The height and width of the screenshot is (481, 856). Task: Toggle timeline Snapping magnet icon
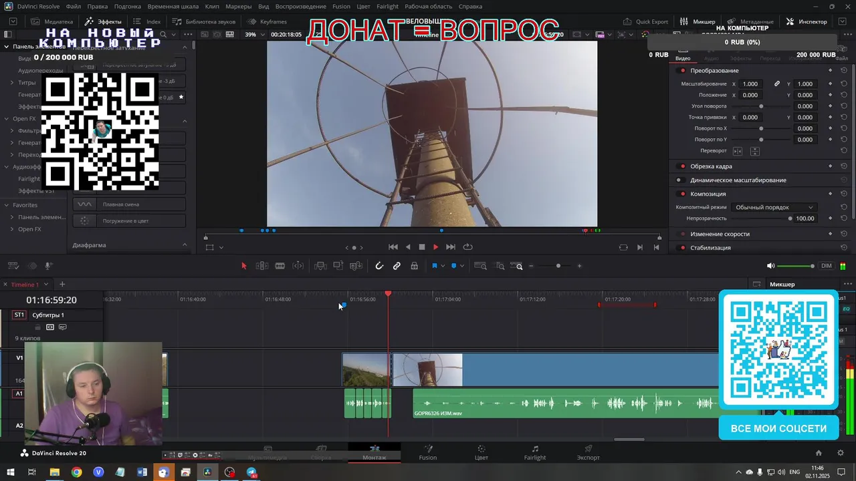(379, 266)
